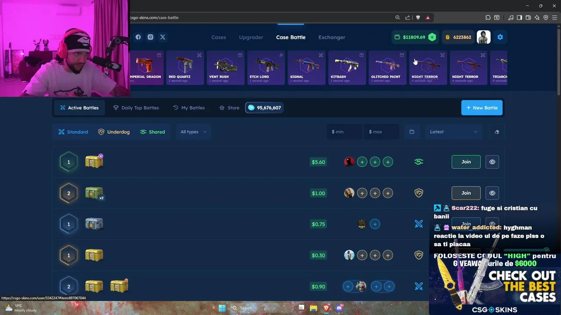Click the underdog shield icon on $0.30 battle
This screenshot has height=315, width=561.
click(x=419, y=255)
